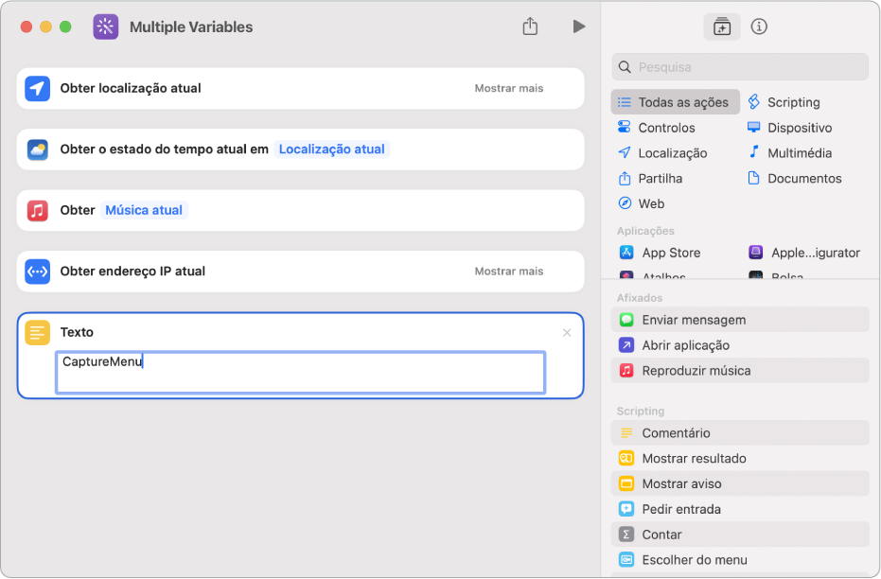Image resolution: width=881 pixels, height=579 pixels.
Task: Expand Mostrar mais on Obter localização atual
Action: (509, 88)
